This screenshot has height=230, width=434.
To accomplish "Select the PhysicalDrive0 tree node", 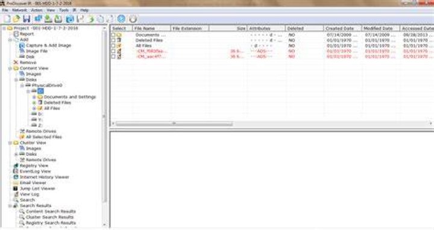I will 47,85.
